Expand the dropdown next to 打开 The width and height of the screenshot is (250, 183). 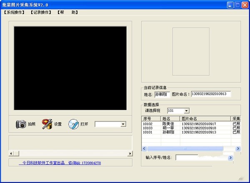click(123, 124)
